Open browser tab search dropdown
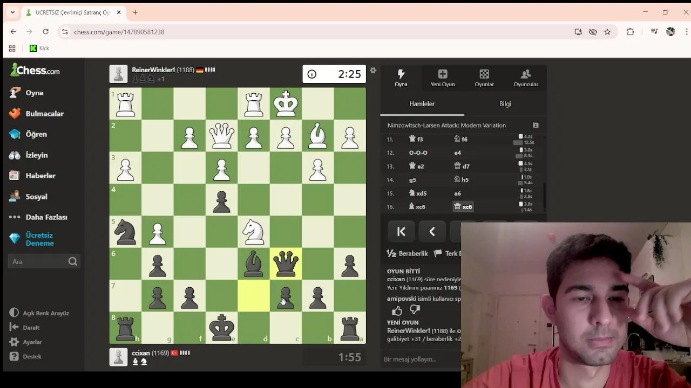The width and height of the screenshot is (691, 388). click(x=12, y=12)
